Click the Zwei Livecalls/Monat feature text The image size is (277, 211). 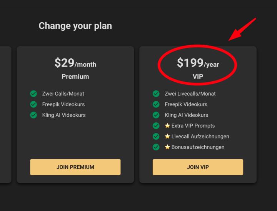(x=190, y=94)
